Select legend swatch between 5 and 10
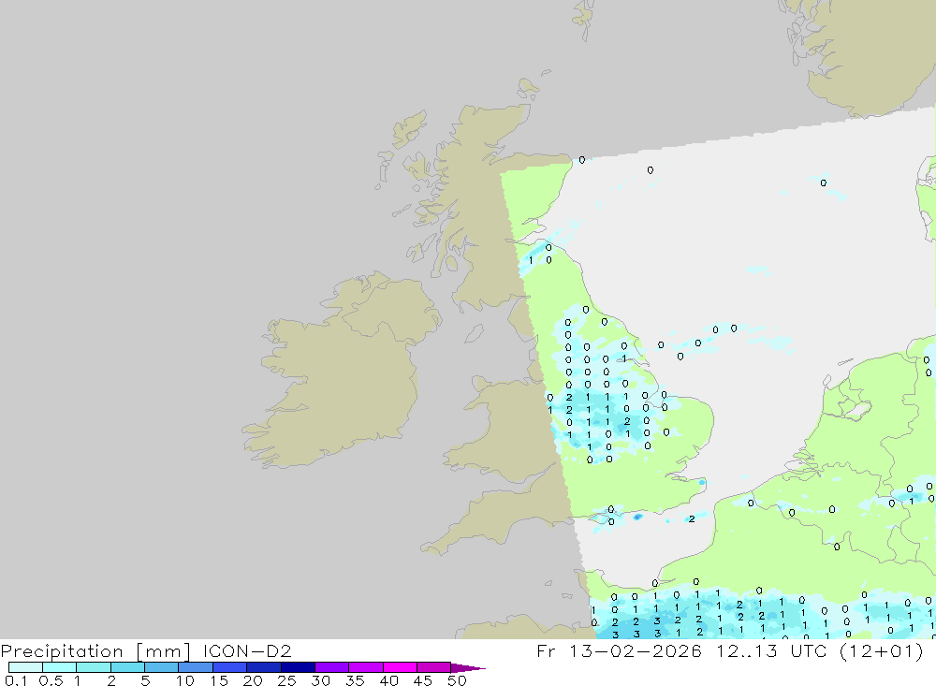The width and height of the screenshot is (936, 686). 162,667
